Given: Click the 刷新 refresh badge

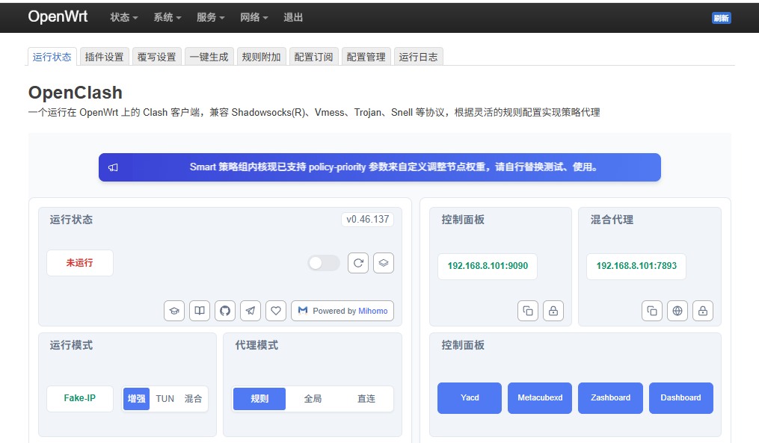Looking at the screenshot, I should pyautogui.click(x=722, y=18).
